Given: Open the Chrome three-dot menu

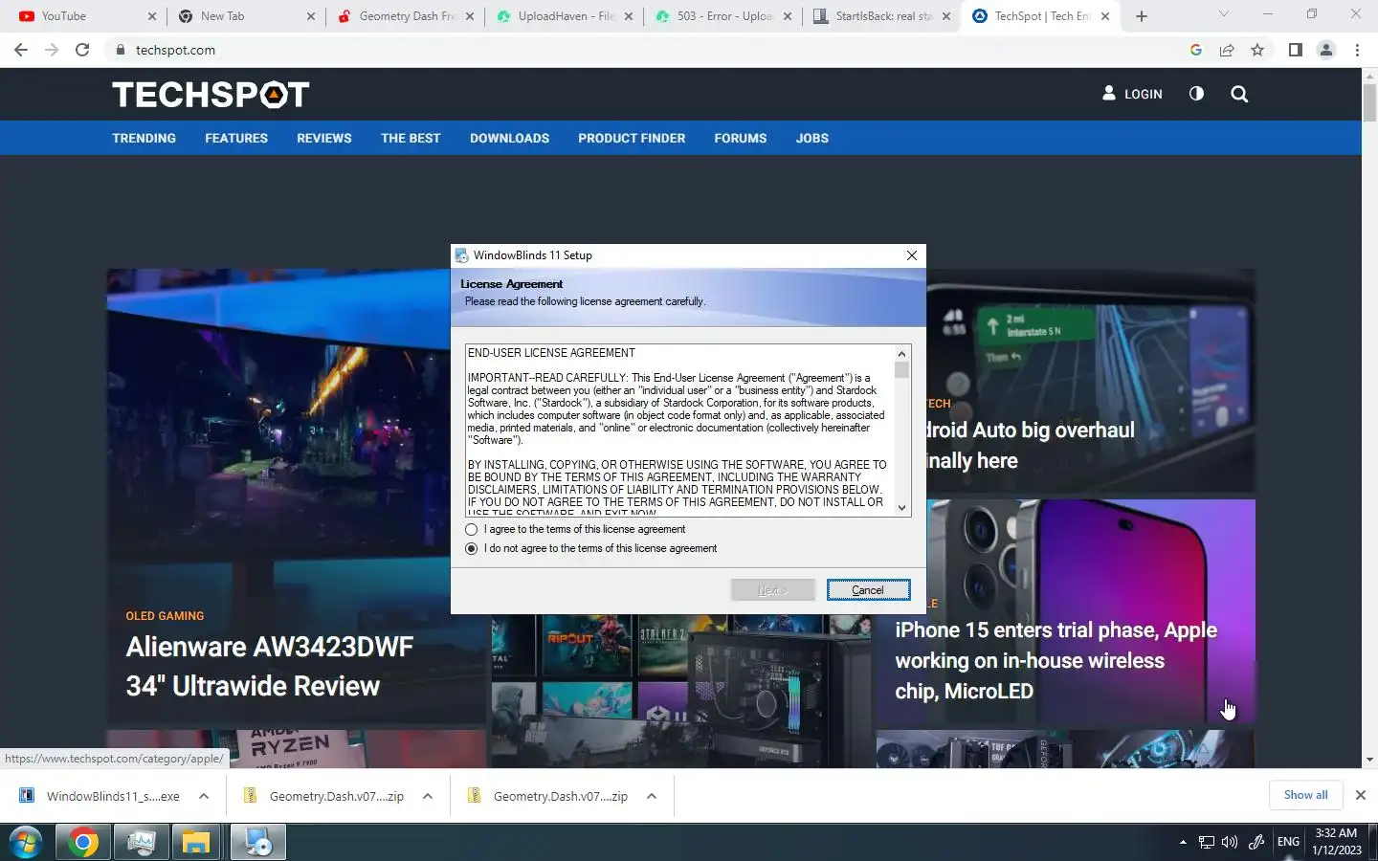Looking at the screenshot, I should point(1357,50).
